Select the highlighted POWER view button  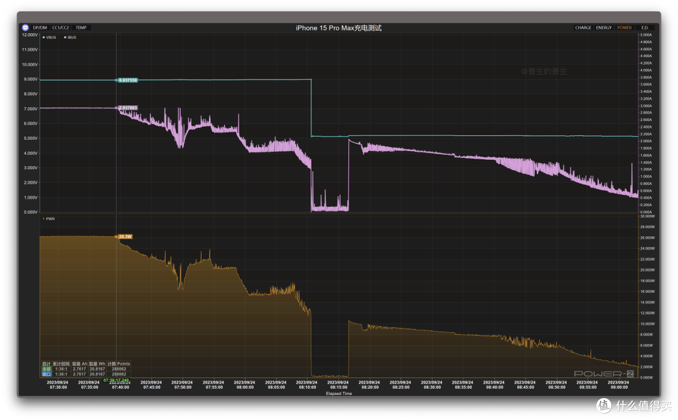click(x=625, y=28)
